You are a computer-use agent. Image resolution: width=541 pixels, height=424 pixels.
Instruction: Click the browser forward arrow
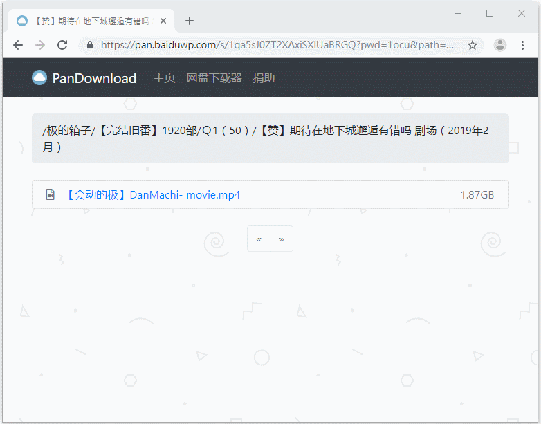(x=40, y=45)
